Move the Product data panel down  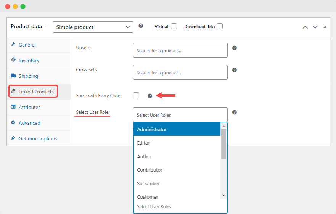tap(315, 27)
